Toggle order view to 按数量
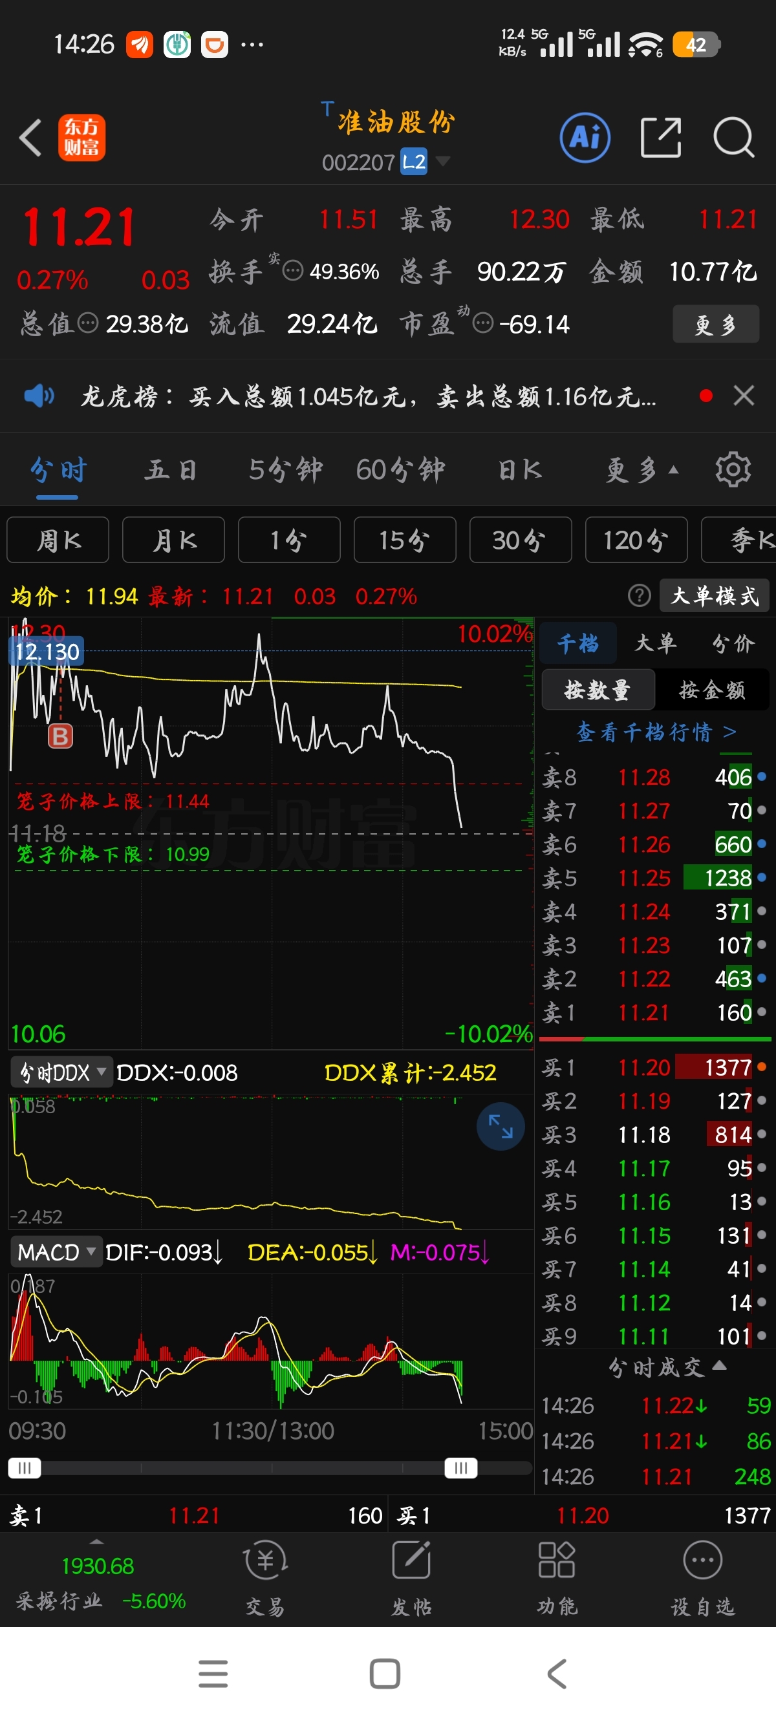Image resolution: width=776 pixels, height=1726 pixels. [x=598, y=690]
